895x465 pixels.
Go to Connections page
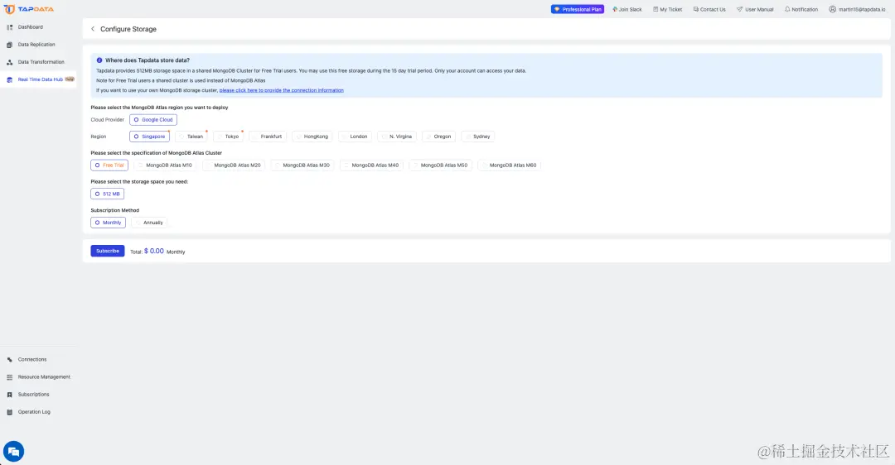[x=32, y=360]
